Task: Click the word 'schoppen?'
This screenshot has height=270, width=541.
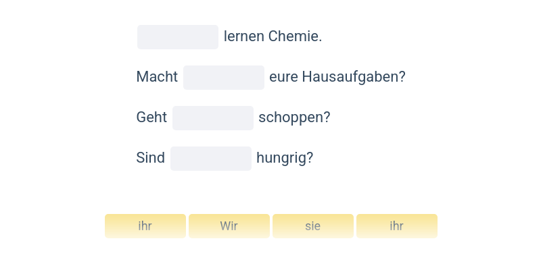Action: (x=294, y=117)
